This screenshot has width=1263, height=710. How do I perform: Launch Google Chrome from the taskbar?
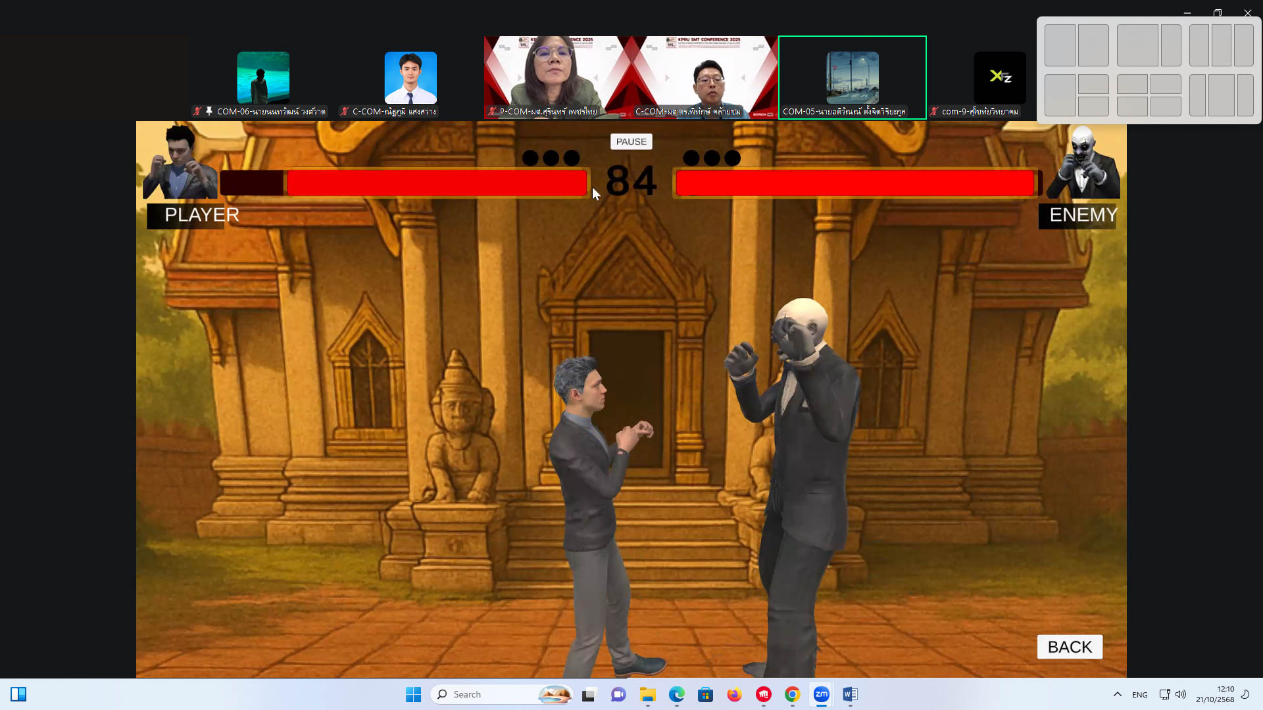pos(792,694)
